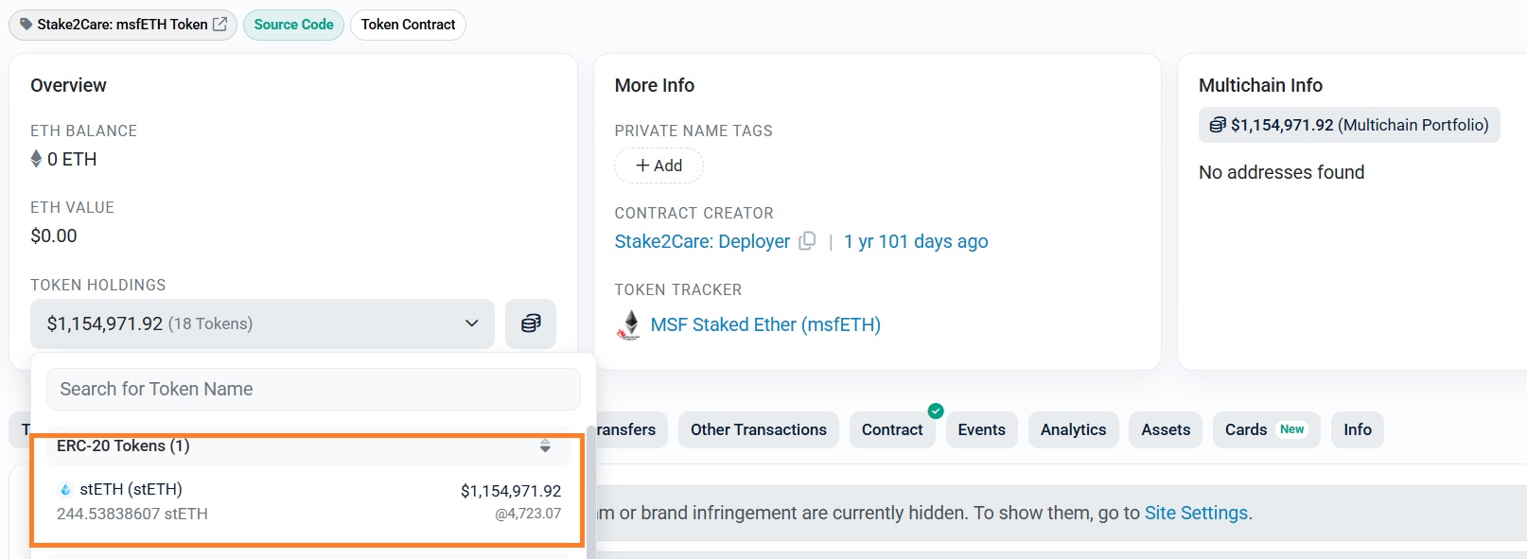Image resolution: width=1527 pixels, height=559 pixels.
Task: Click the msfETH token tracker logo
Action: click(629, 324)
